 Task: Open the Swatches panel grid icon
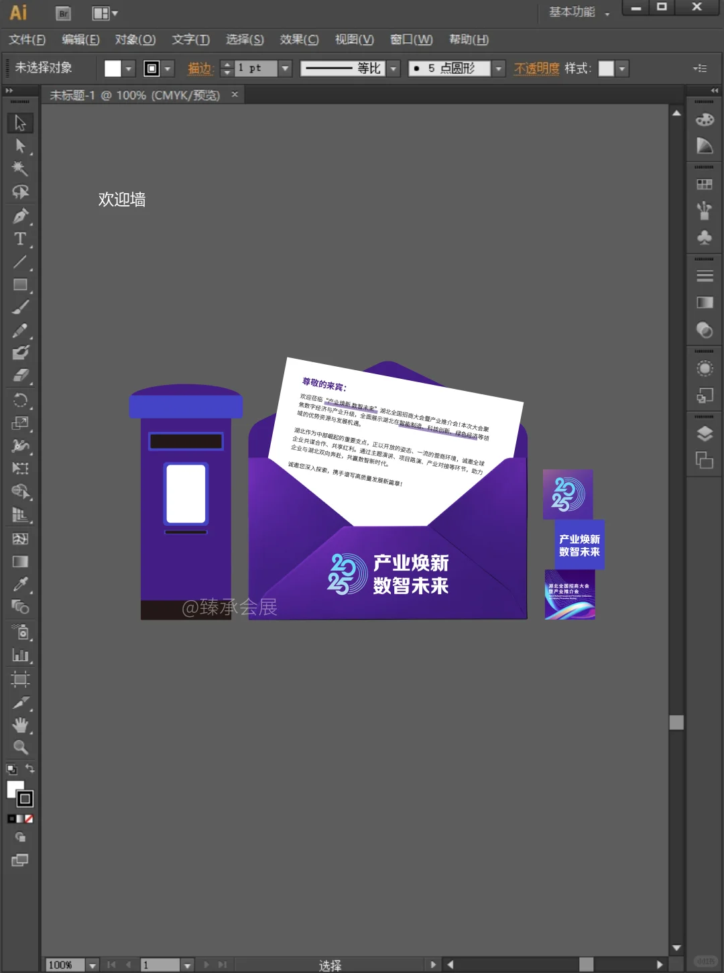click(x=705, y=184)
